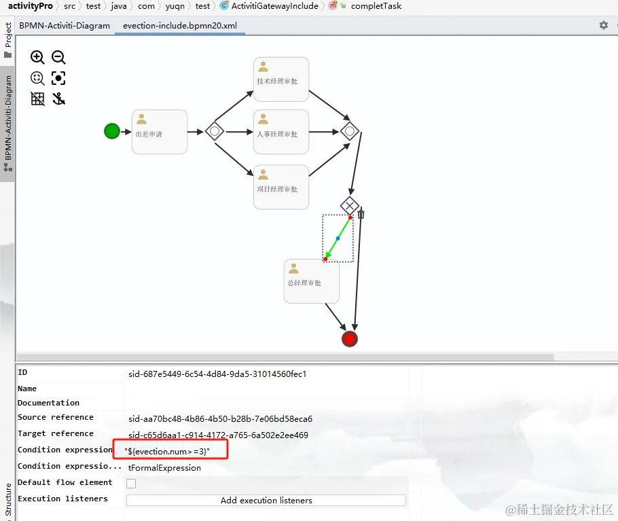Viewport: 618px width, 521px height.
Task: Toggle the grid display icon
Action: pos(37,98)
